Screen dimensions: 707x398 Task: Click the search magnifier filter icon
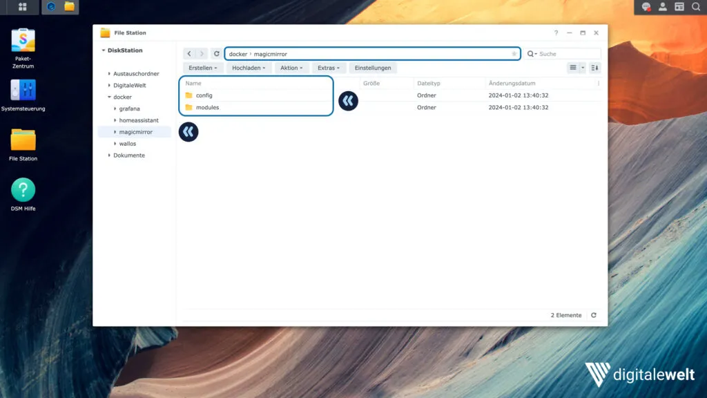pyautogui.click(x=532, y=54)
